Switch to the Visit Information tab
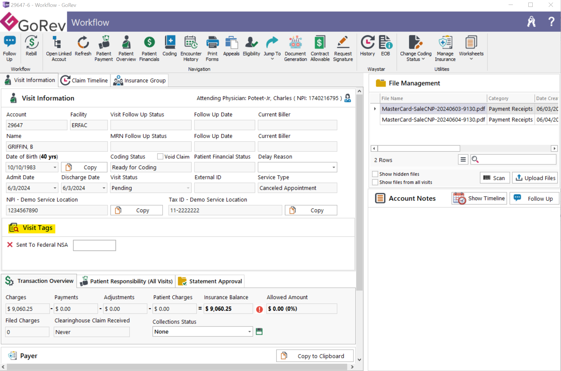The image size is (561, 371). click(30, 80)
